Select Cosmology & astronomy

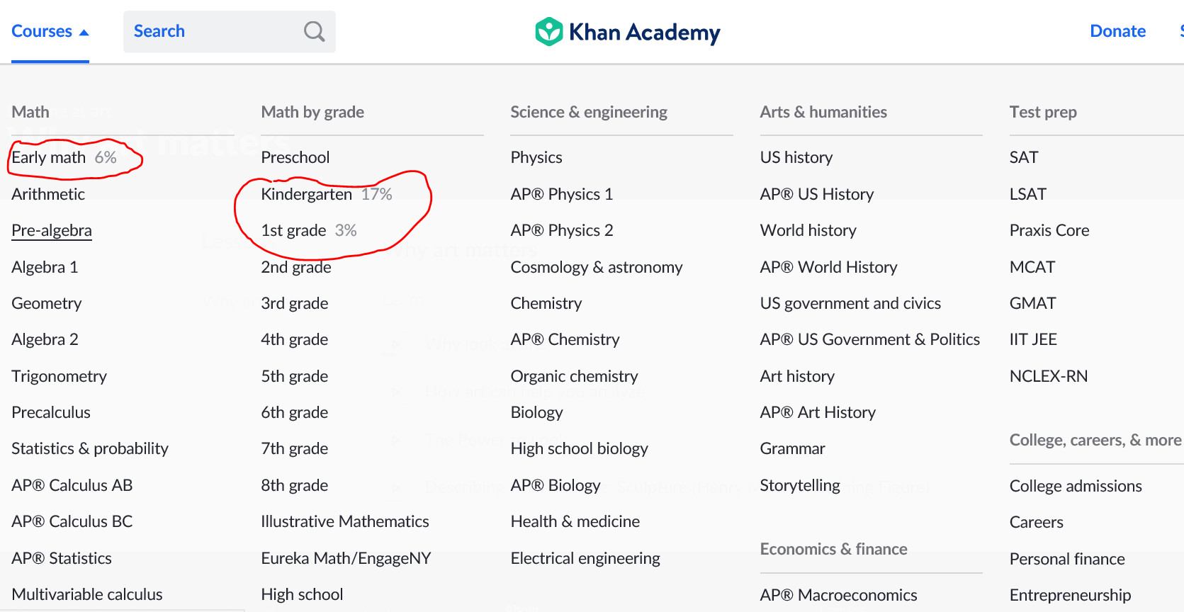(596, 267)
